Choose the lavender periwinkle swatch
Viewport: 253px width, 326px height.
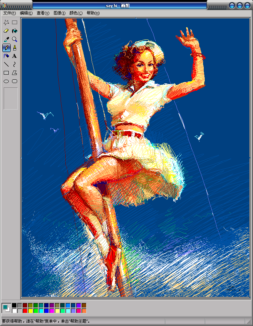73,311
